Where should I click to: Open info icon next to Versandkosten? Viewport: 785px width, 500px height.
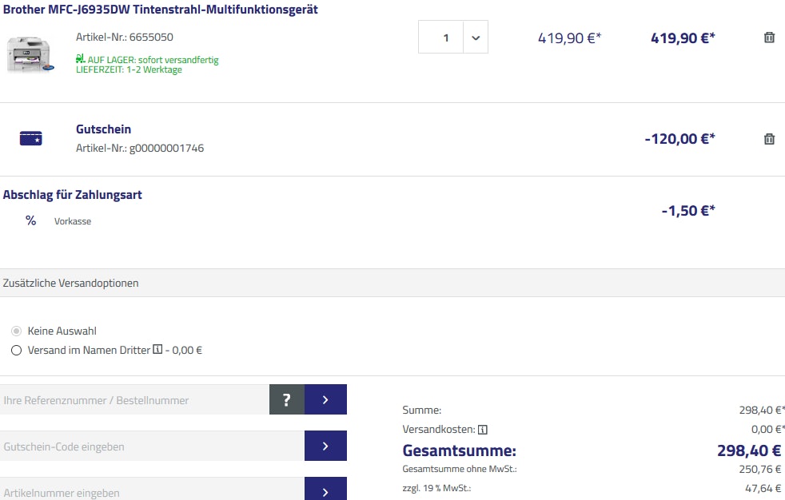[482, 430]
